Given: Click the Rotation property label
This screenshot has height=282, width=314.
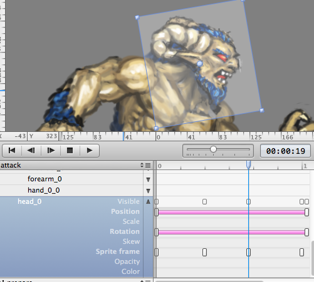Looking at the screenshot, I should (125, 231).
